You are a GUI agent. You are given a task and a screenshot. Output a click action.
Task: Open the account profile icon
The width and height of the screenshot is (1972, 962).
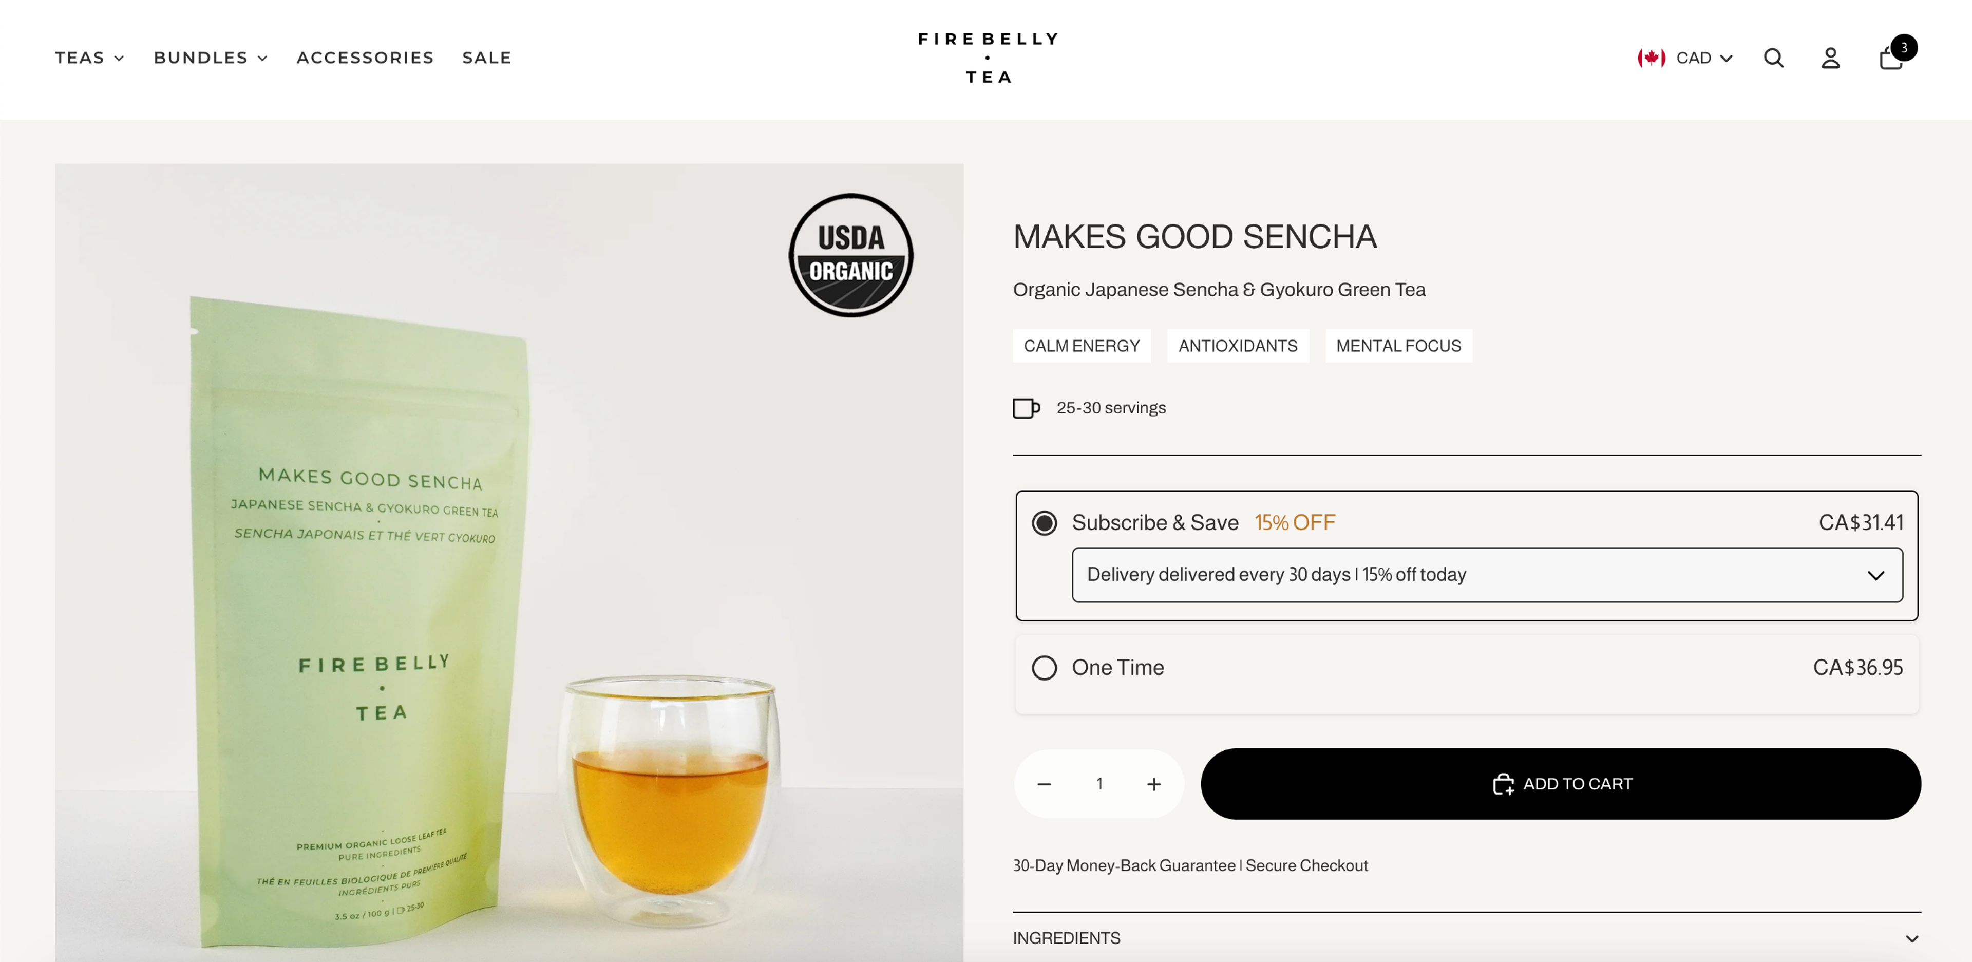(x=1830, y=58)
